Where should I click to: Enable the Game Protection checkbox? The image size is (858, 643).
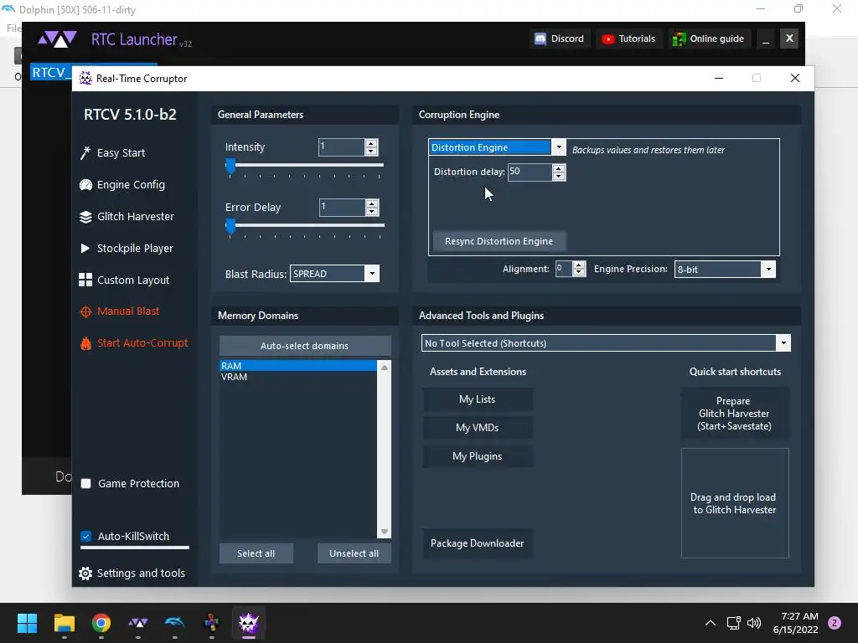86,483
